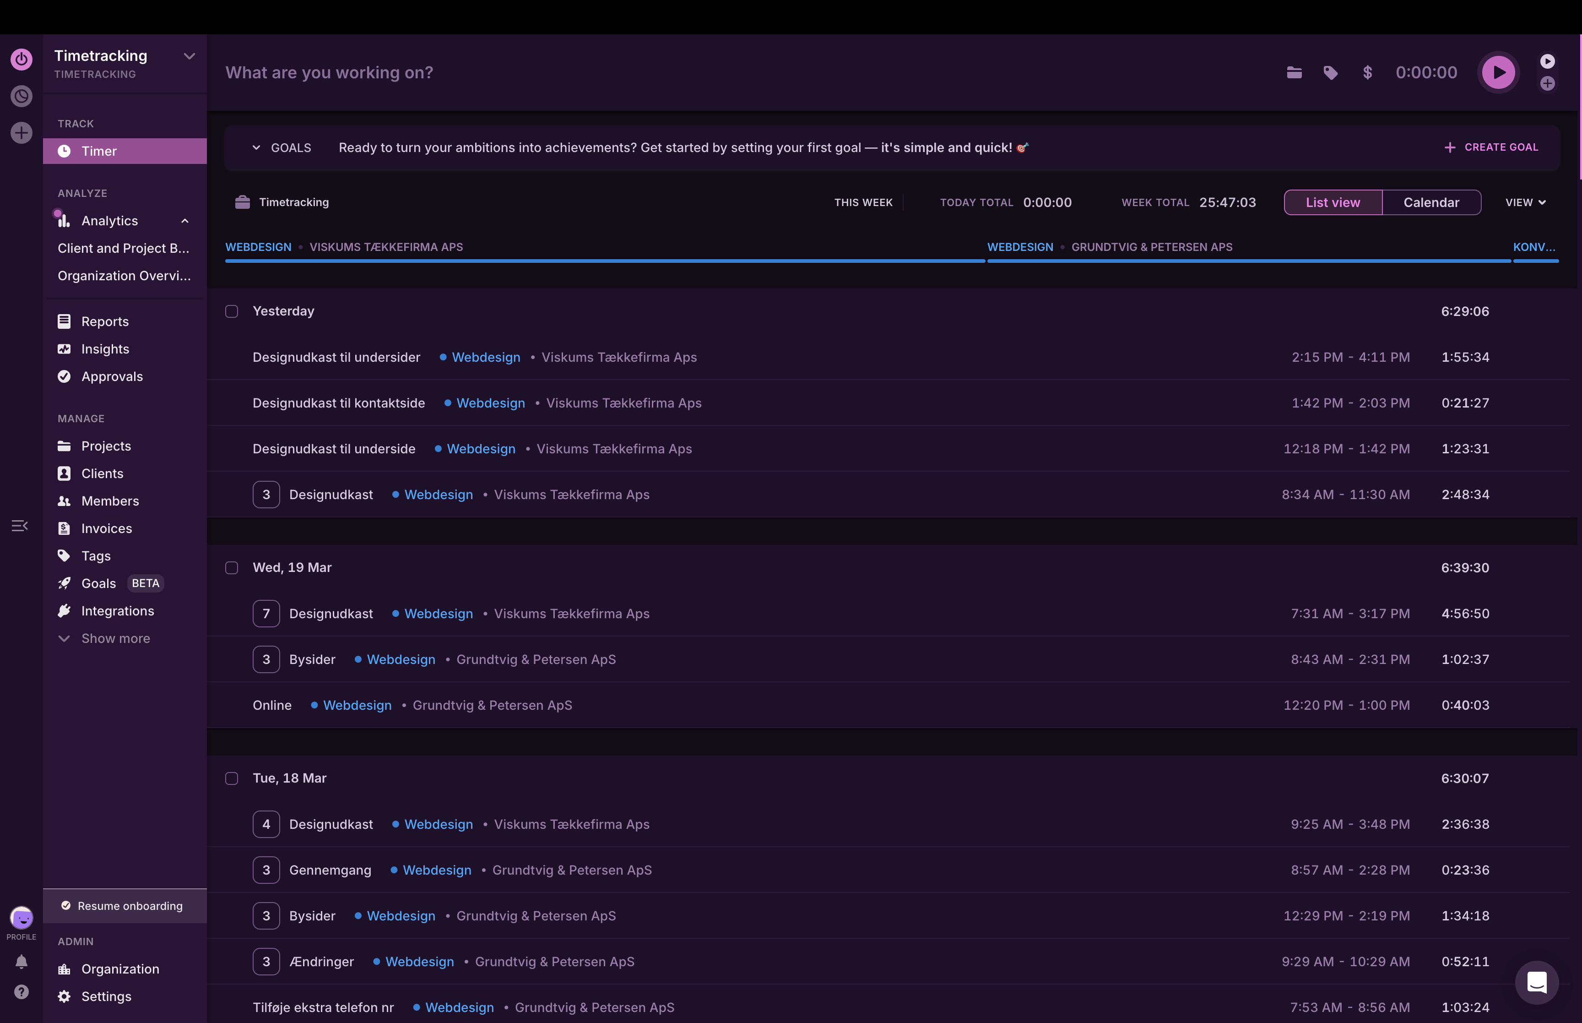Click Show more in the Manage section

(115, 638)
